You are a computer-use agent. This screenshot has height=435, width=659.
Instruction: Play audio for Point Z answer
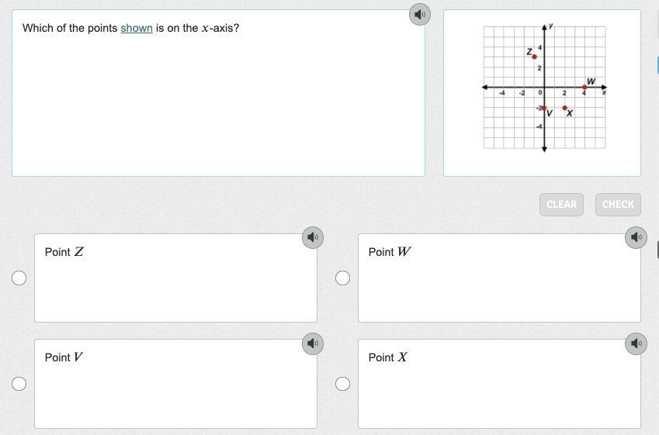313,238
